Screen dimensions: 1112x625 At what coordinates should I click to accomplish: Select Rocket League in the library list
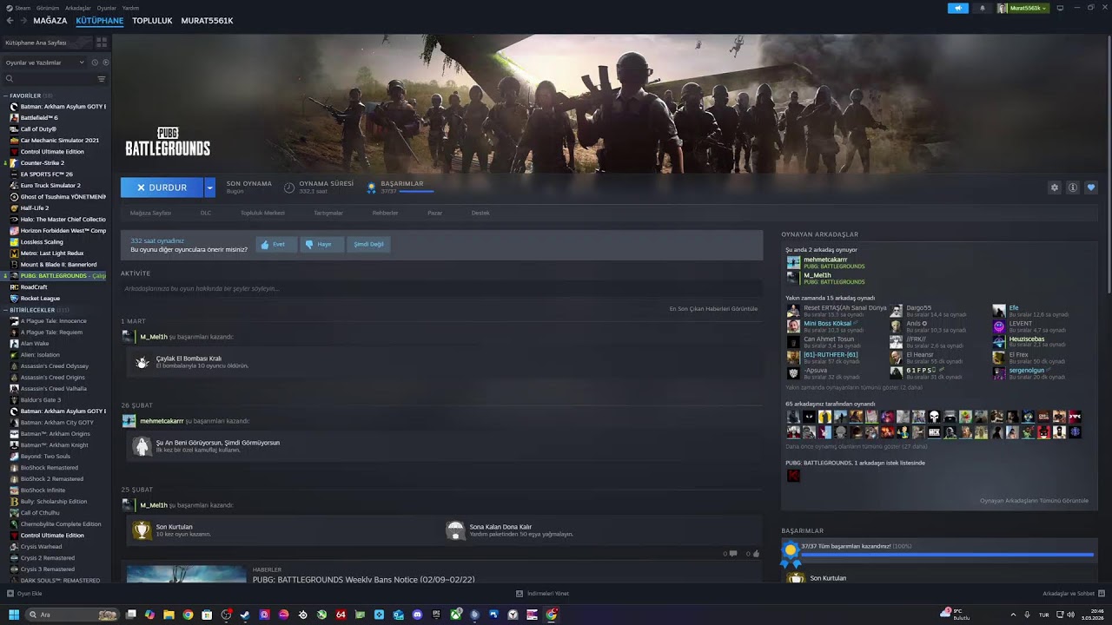[x=40, y=299]
